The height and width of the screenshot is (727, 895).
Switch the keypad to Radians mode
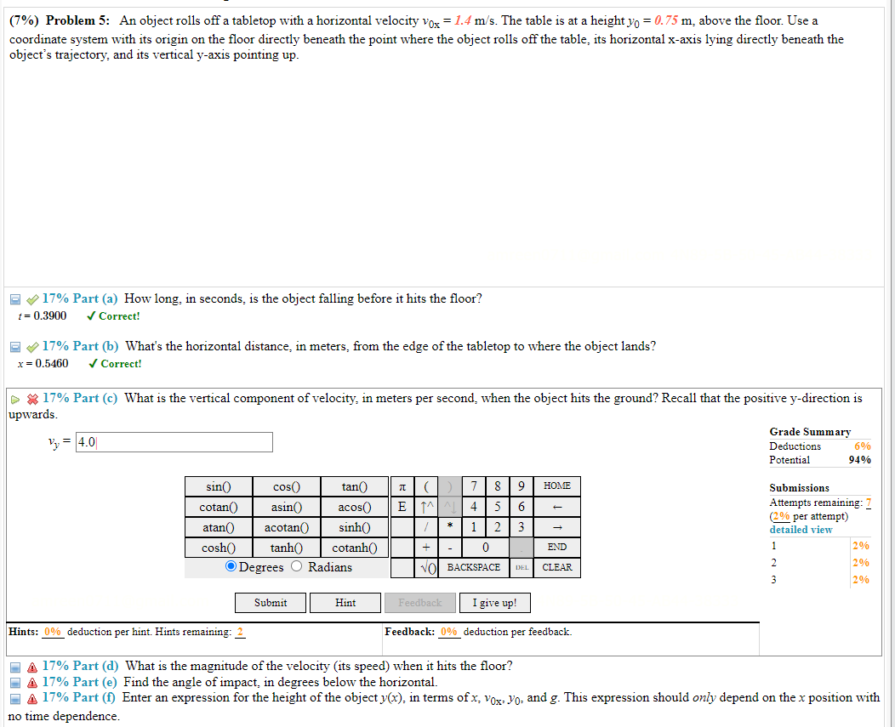[296, 565]
